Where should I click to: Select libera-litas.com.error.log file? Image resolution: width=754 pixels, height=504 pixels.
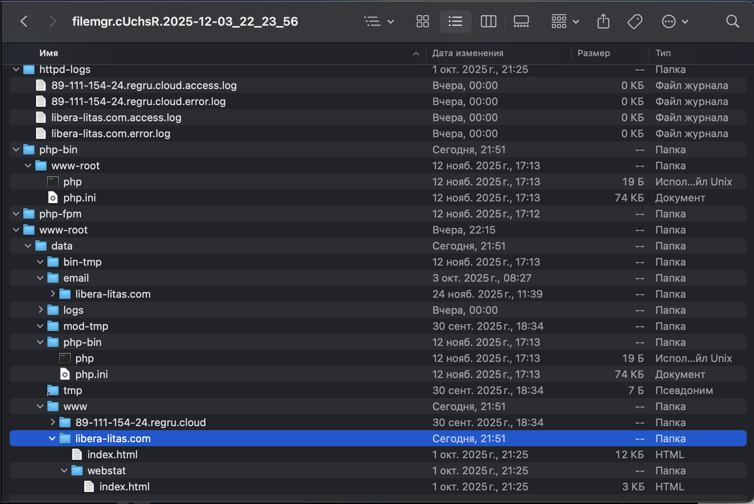110,134
